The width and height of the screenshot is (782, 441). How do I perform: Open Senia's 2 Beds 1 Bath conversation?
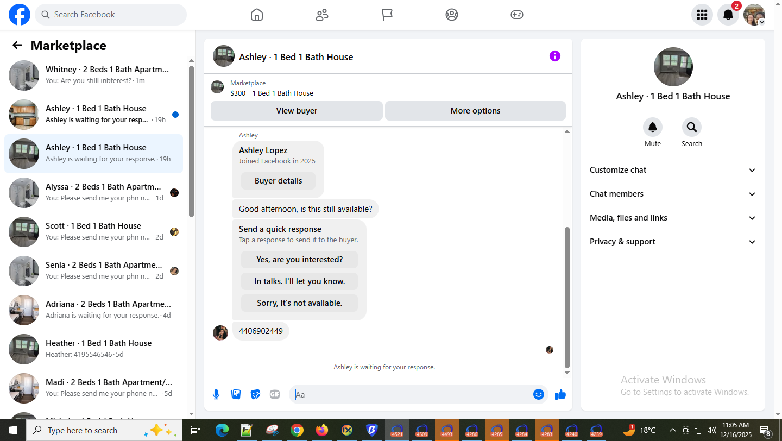(93, 271)
